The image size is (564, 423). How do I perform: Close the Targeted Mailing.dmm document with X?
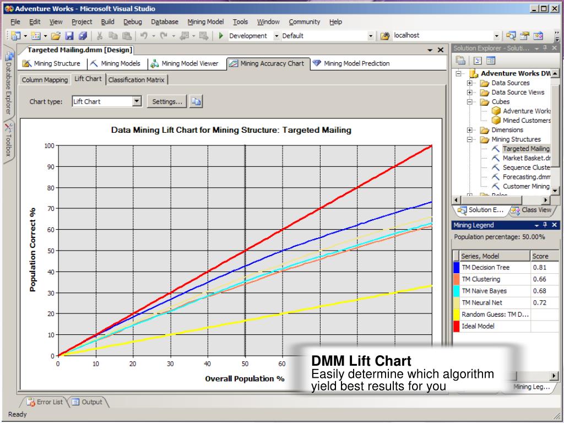440,50
